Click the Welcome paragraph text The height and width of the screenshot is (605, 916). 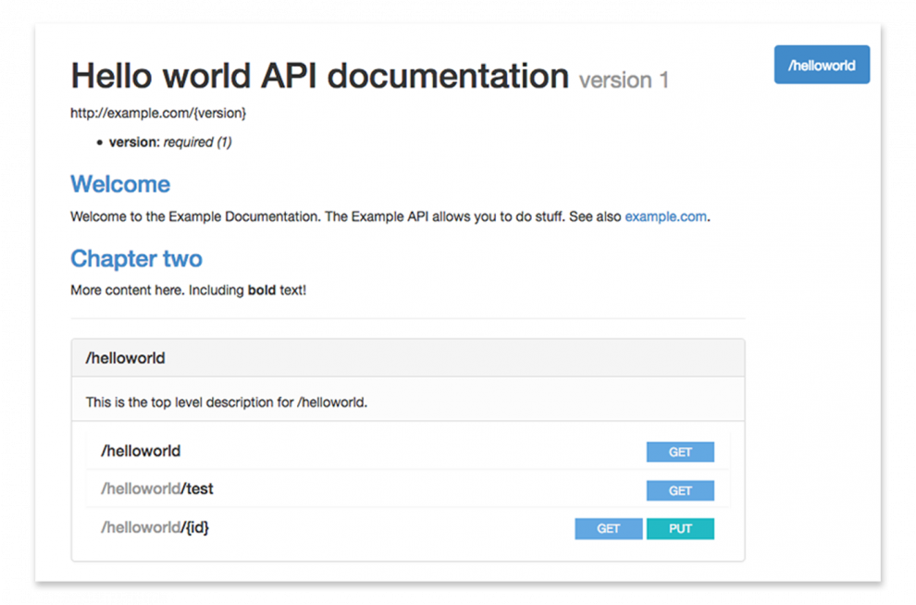pyautogui.click(x=390, y=216)
